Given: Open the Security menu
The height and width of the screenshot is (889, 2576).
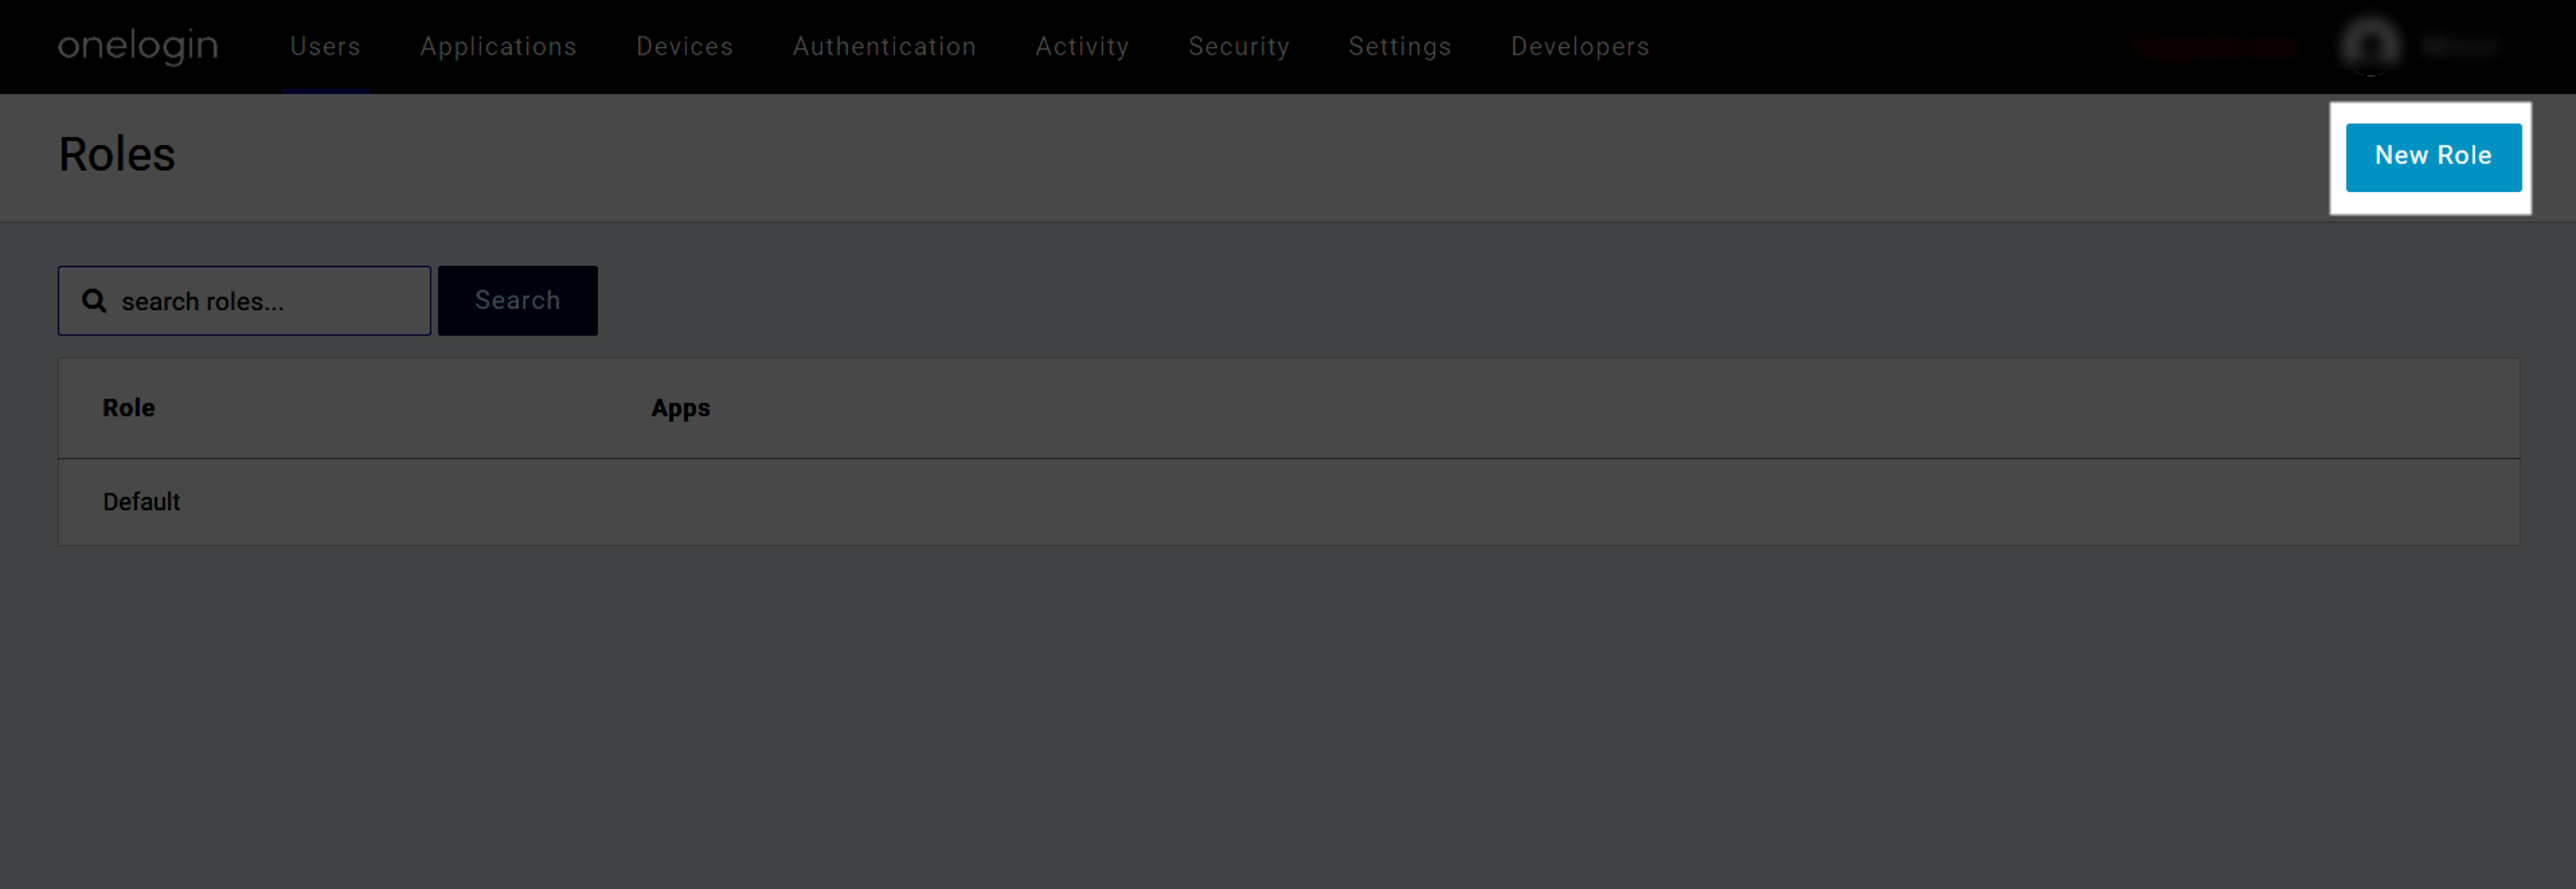Looking at the screenshot, I should [1239, 46].
